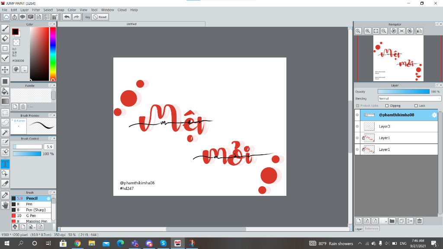This screenshot has height=249, width=443.
Task: Select the Pen (Sharp) brush
Action: pos(31,210)
